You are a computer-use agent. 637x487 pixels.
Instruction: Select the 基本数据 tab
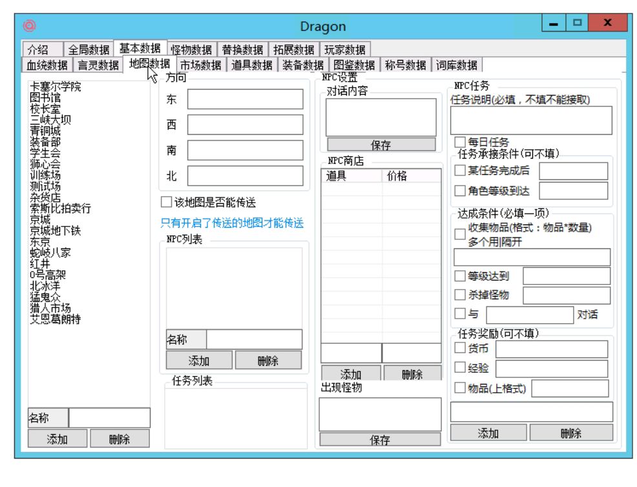pyautogui.click(x=140, y=48)
